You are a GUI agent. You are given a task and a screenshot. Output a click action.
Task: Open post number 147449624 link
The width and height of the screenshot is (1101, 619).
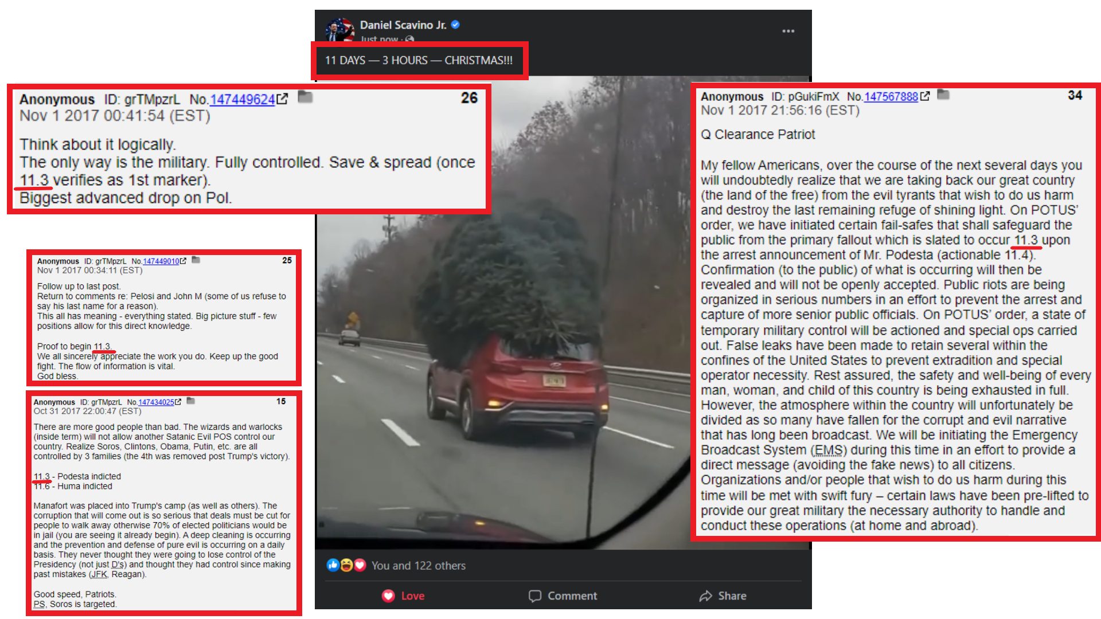tap(243, 99)
